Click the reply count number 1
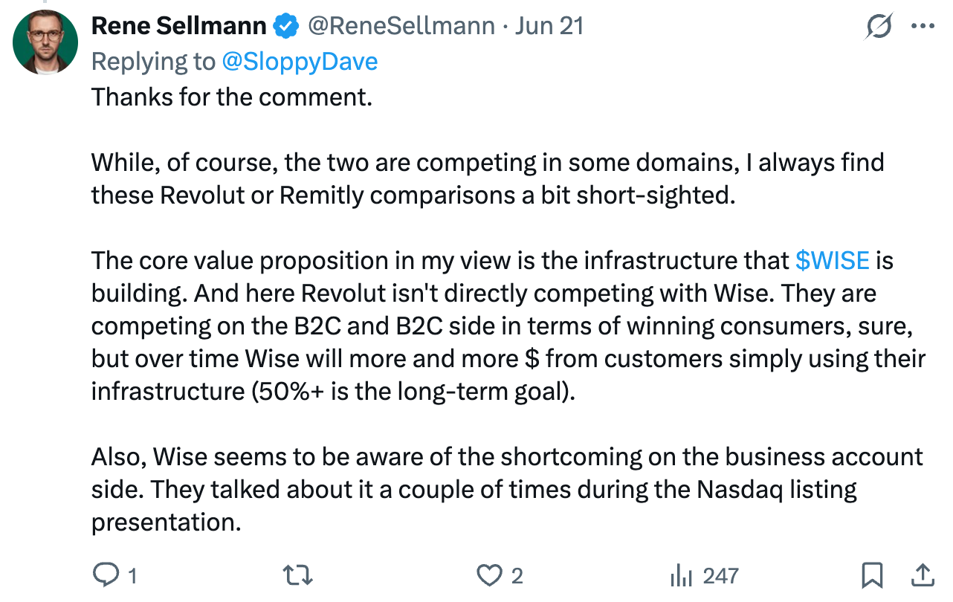 (x=132, y=576)
